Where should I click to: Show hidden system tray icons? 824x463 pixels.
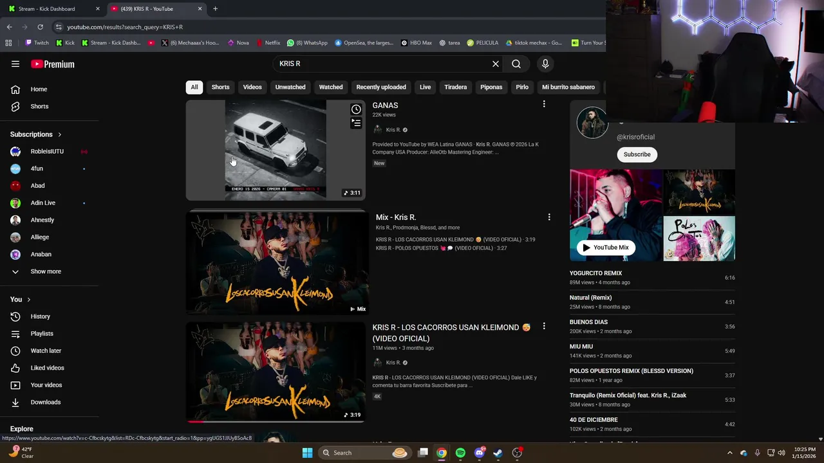(729, 453)
